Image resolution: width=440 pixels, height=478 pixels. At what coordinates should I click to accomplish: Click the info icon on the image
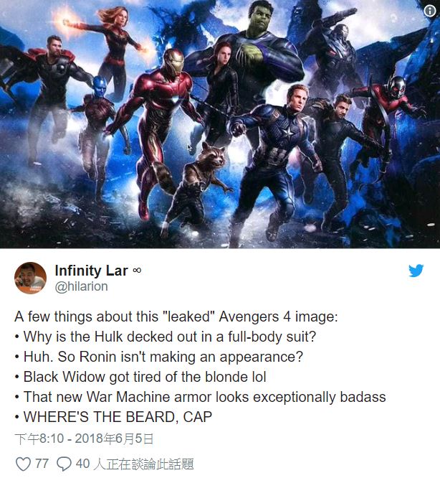[x=430, y=11]
